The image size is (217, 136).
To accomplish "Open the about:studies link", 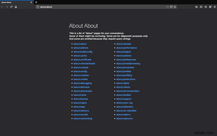I will 124,95.
